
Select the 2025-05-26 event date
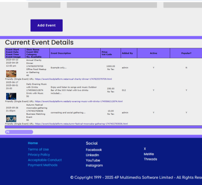(12, 107)
